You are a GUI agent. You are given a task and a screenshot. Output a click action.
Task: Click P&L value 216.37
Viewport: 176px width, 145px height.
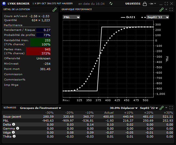pos(128,121)
